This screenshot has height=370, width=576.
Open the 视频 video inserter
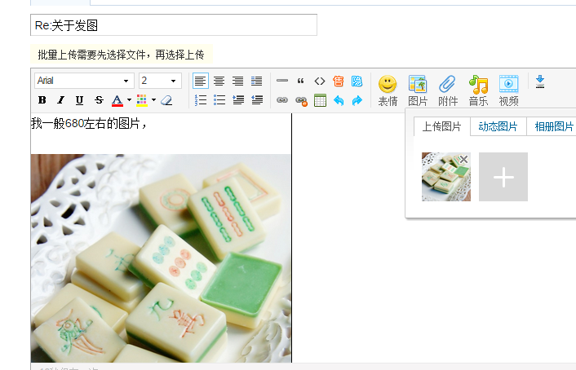508,90
